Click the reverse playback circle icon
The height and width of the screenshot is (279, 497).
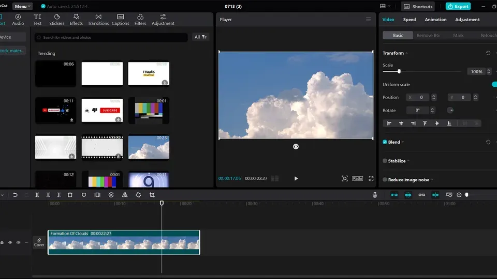click(x=111, y=195)
